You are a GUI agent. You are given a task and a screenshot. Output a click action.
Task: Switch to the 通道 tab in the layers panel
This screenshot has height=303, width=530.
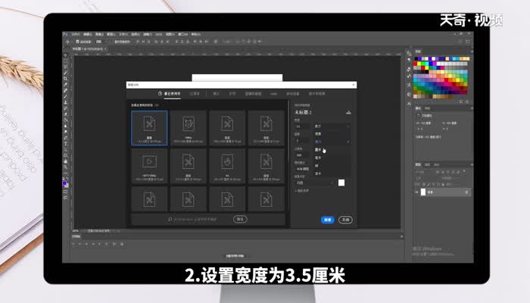pyautogui.click(x=428, y=164)
